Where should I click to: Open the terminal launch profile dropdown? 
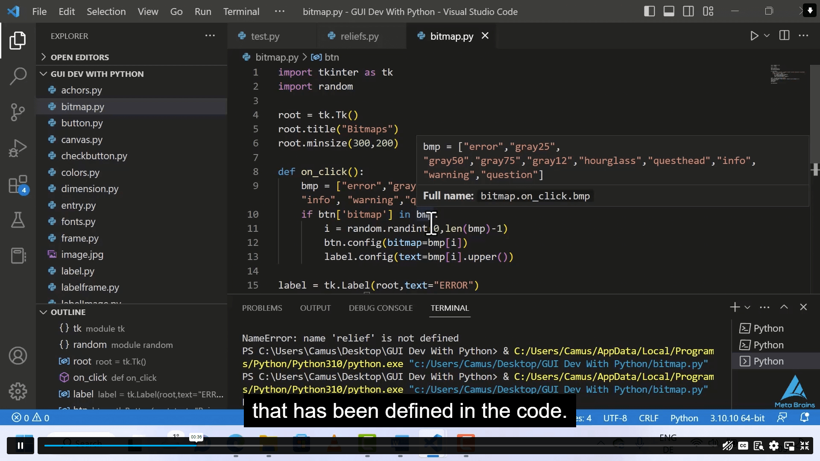pyautogui.click(x=748, y=307)
